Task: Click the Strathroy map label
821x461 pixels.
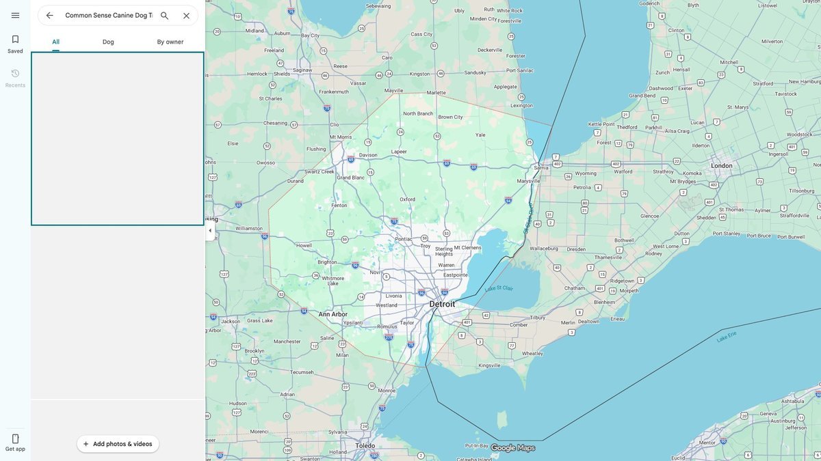Action: tap(663, 172)
